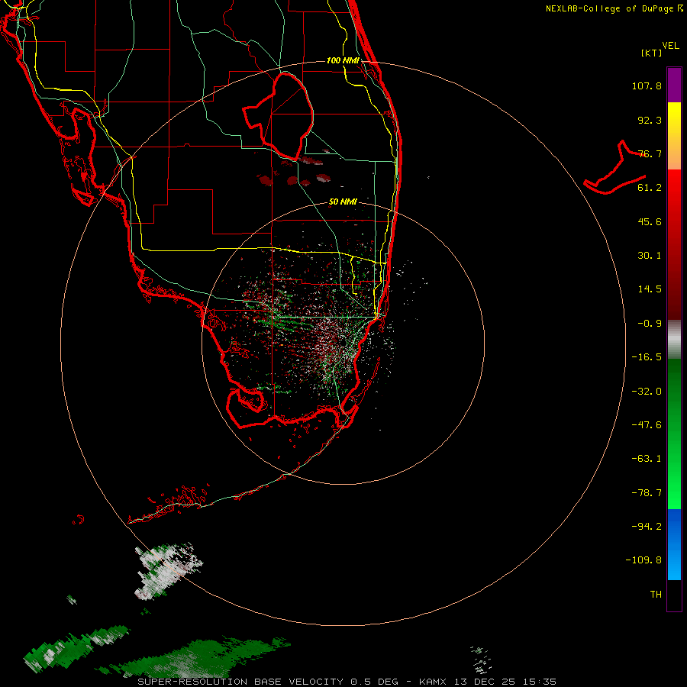
Task: Click the -16.5 legend value
Action: pos(647,357)
